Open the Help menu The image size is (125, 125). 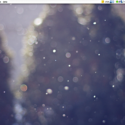pyautogui.click(x=5, y=2)
